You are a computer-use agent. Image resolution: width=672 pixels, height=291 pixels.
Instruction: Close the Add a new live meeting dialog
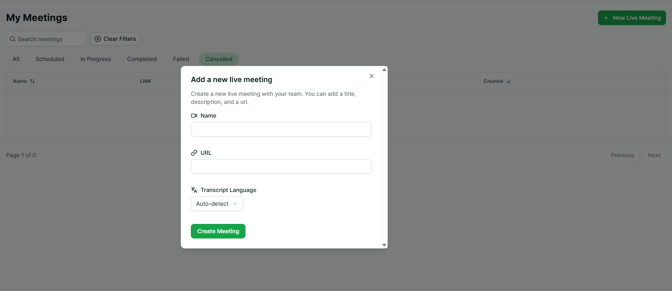pos(371,76)
